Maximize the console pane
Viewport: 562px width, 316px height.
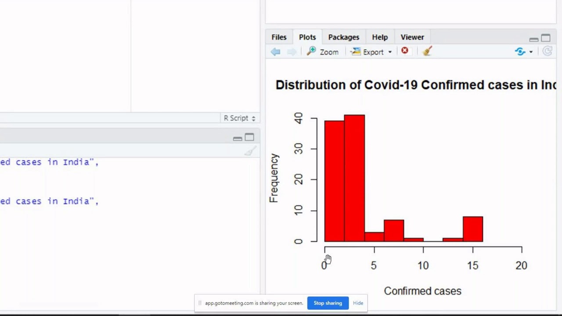[x=249, y=137]
